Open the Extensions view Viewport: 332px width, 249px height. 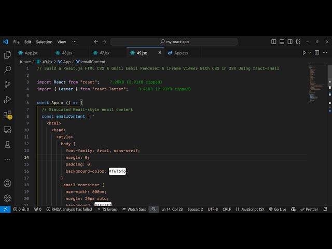(x=7, y=114)
